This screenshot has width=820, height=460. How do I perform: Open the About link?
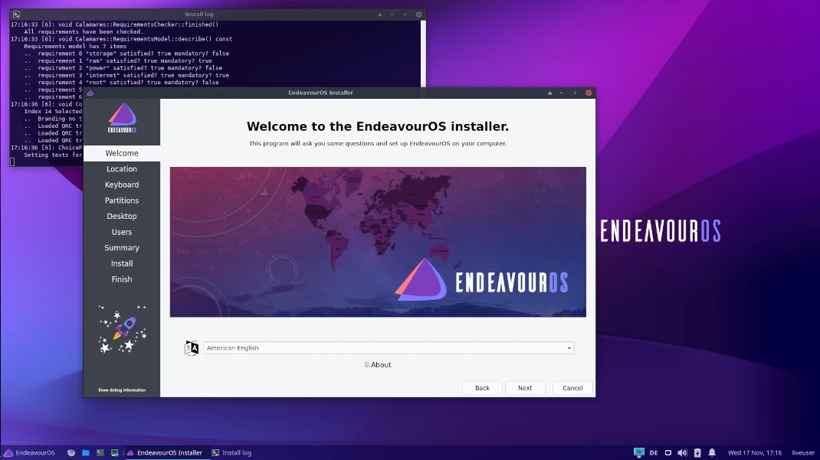pos(378,364)
